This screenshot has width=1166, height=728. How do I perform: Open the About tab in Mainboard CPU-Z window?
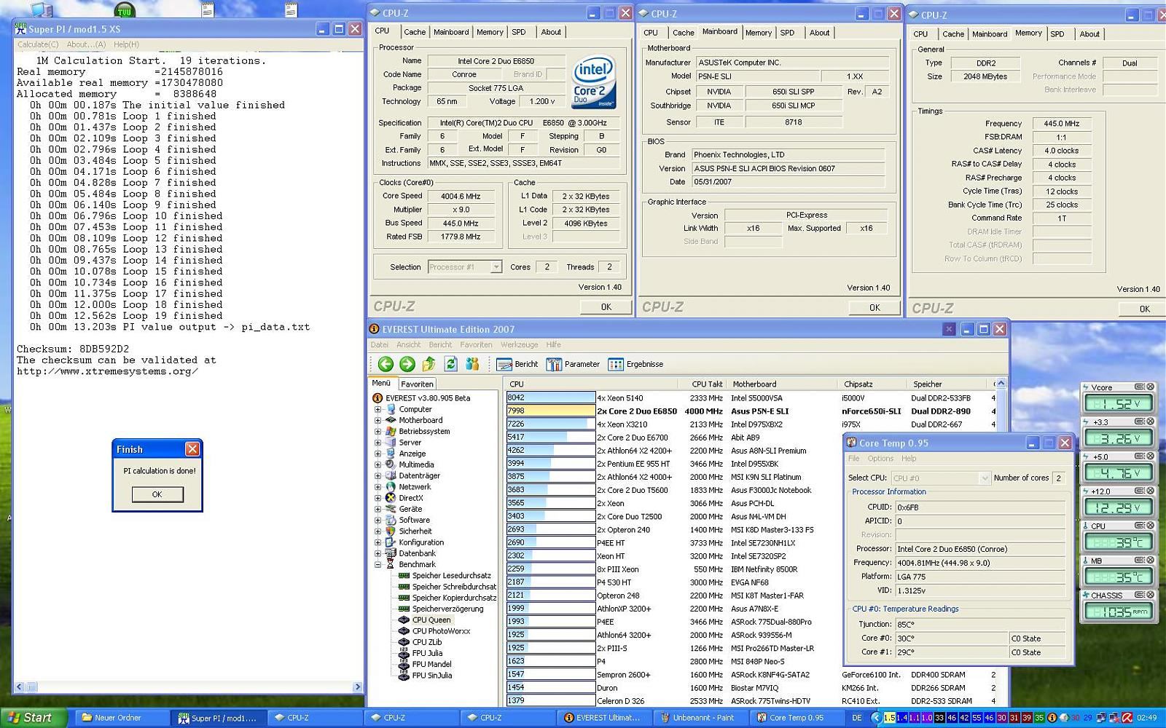(819, 33)
